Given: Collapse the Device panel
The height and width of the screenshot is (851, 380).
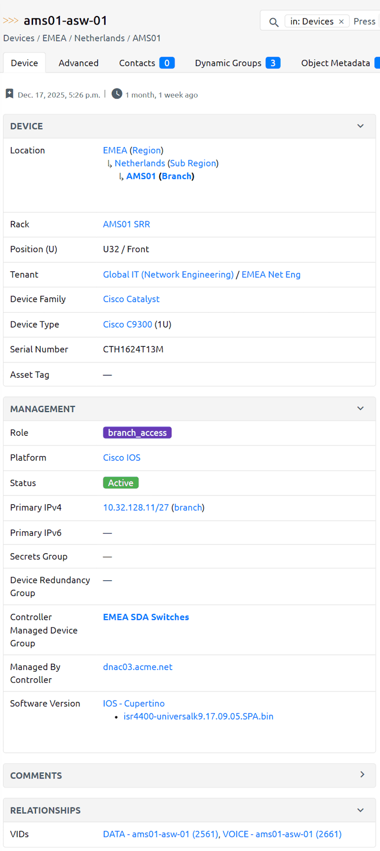Looking at the screenshot, I should tap(360, 126).
